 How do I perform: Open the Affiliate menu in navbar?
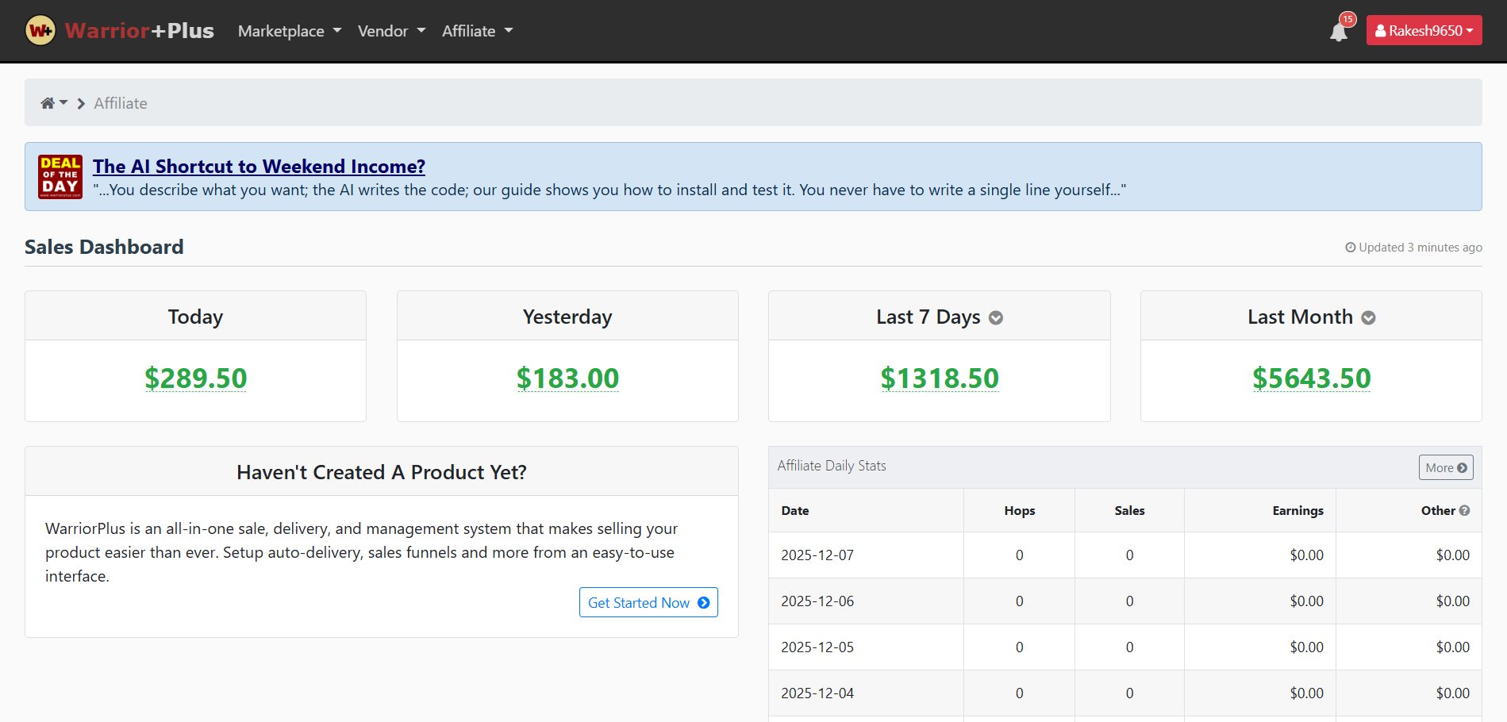477,31
